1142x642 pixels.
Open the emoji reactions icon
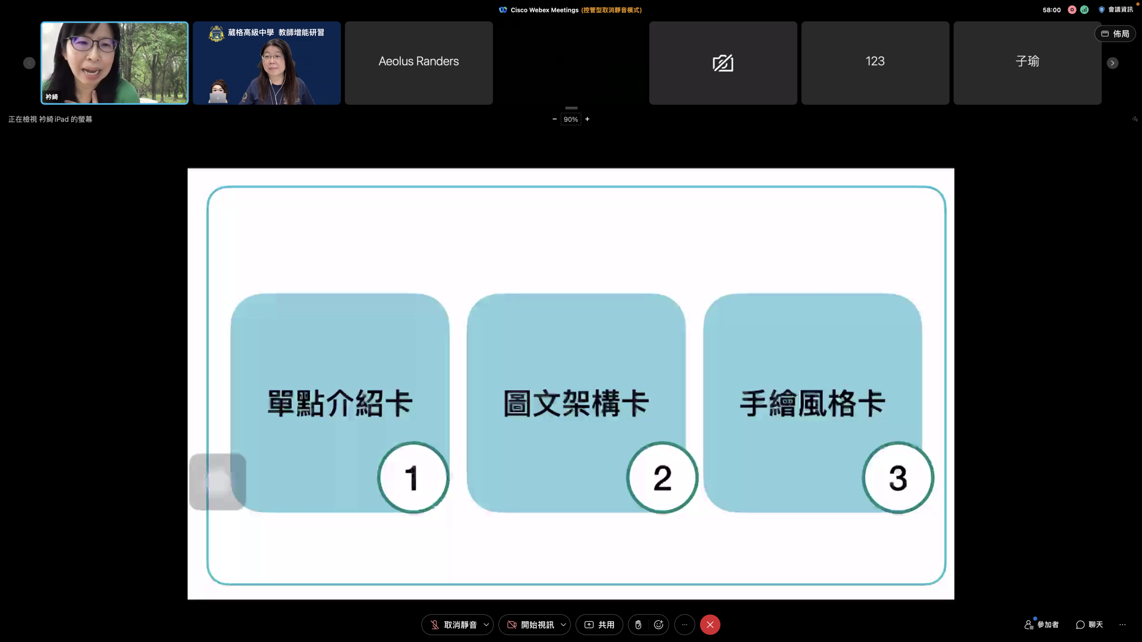point(658,625)
